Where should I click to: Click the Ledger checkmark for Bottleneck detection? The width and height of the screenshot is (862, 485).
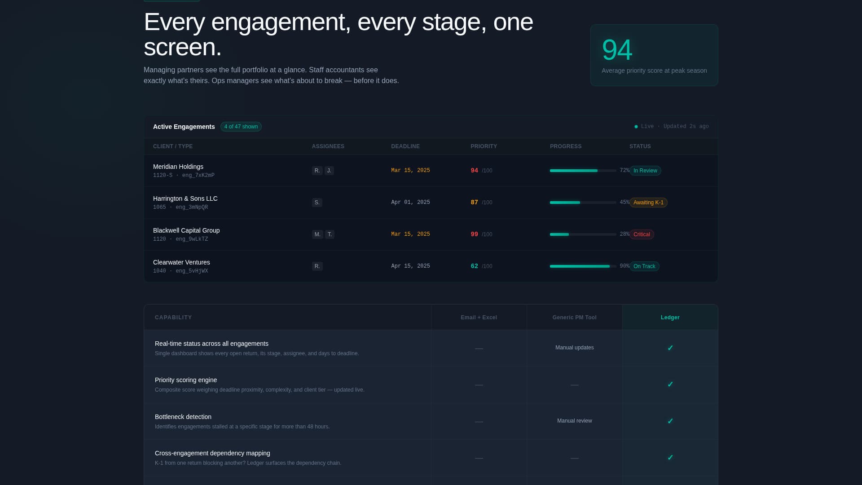pos(670,421)
